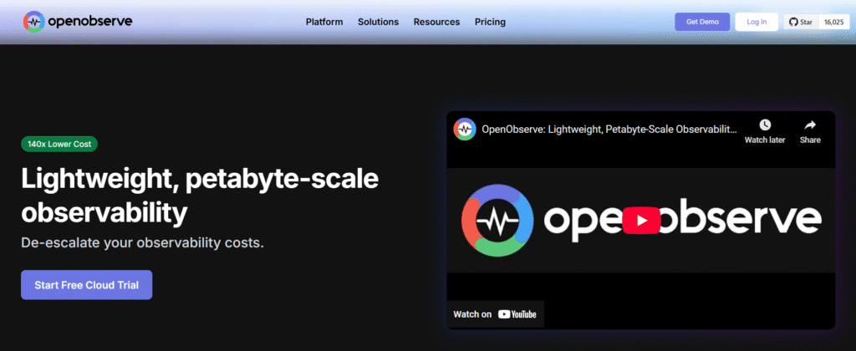This screenshot has width=856, height=351.
Task: Open the Solutions menu
Action: 378,22
